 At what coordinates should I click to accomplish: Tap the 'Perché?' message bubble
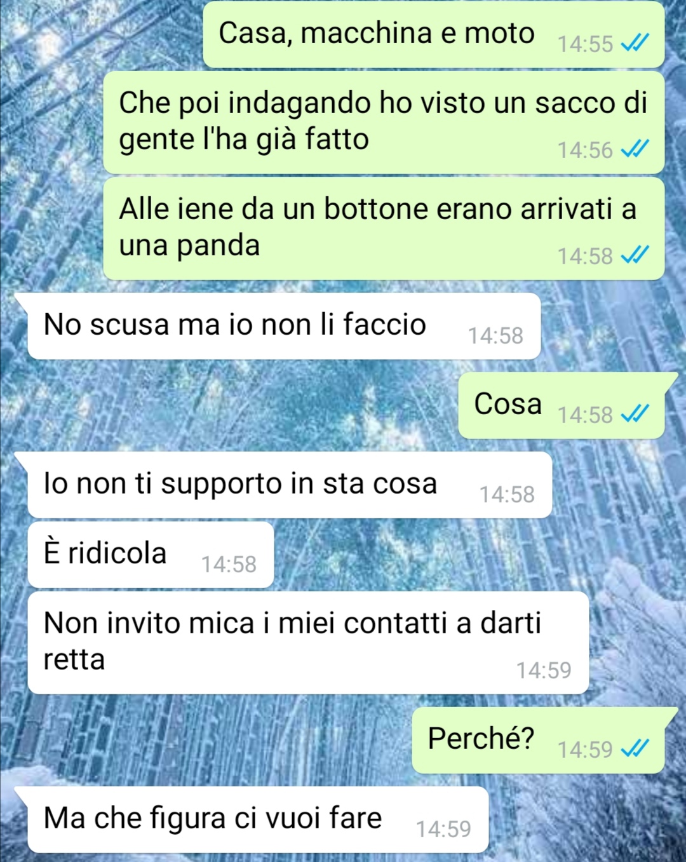coord(538,740)
